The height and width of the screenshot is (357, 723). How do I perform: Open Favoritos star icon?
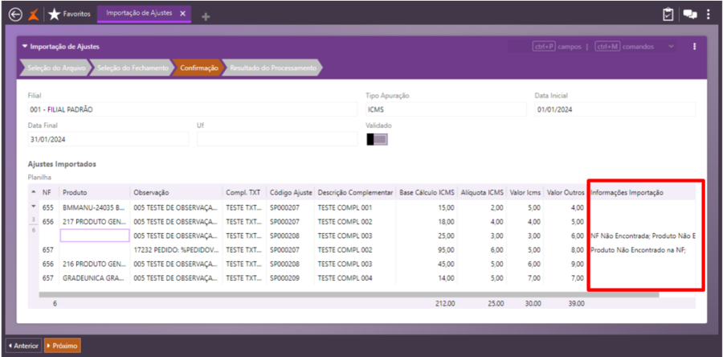point(54,14)
